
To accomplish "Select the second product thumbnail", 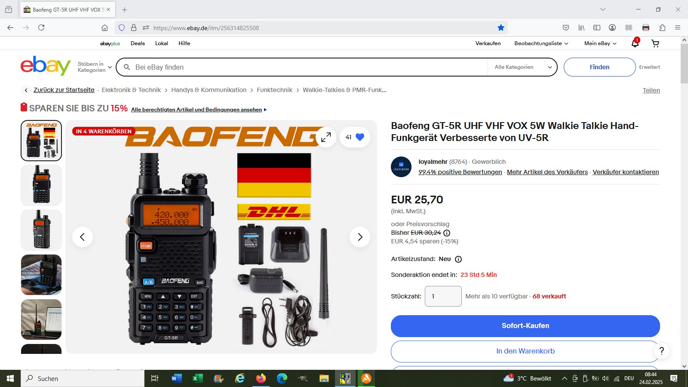I will coord(41,185).
